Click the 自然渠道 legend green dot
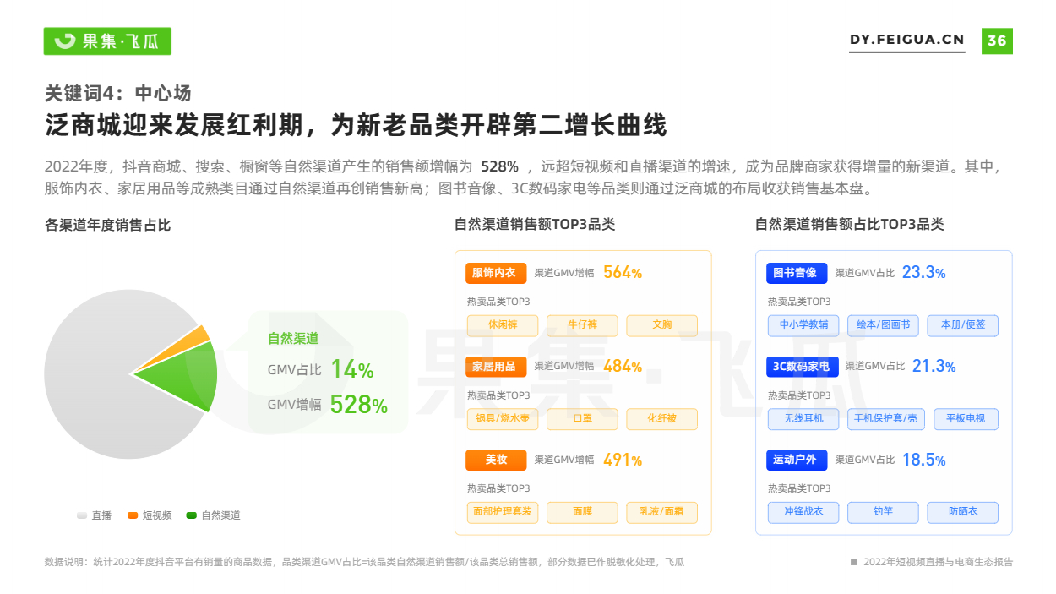 192,515
